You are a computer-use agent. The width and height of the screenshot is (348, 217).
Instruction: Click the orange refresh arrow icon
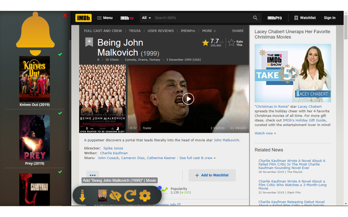coord(130,196)
